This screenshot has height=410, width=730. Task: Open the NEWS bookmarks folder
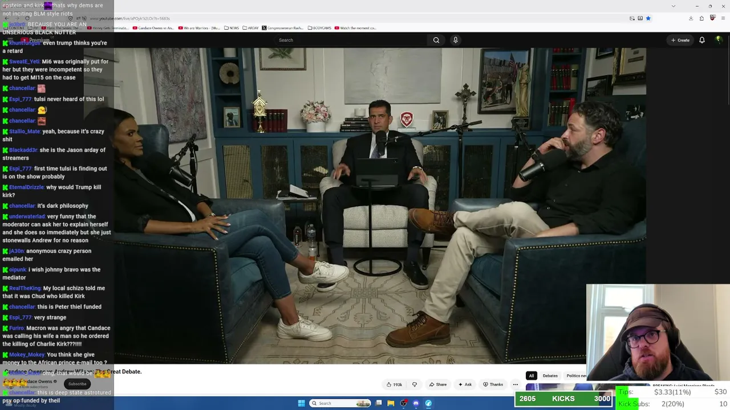232,28
